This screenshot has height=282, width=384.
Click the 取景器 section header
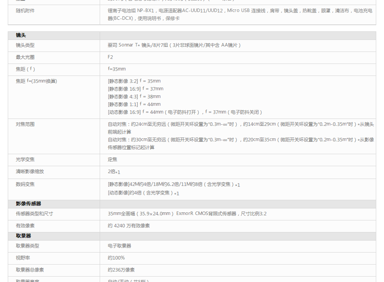pyautogui.click(x=23, y=236)
